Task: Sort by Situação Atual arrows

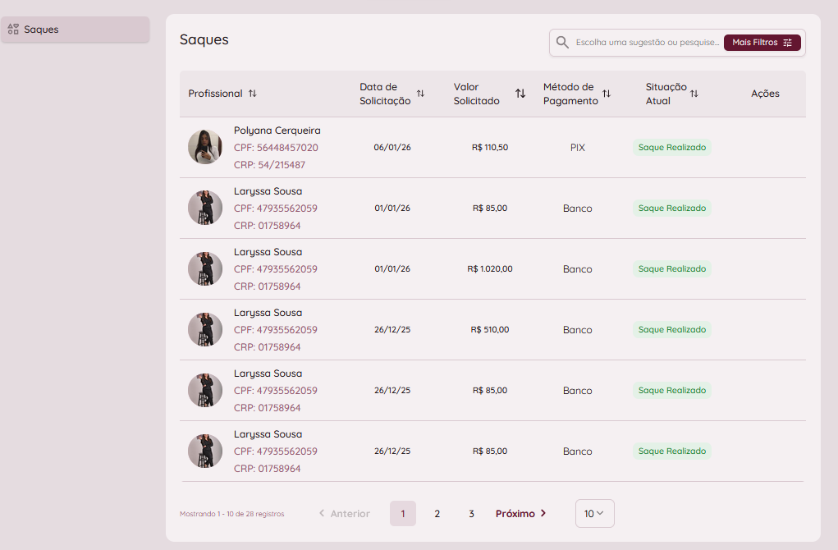Action: point(694,94)
